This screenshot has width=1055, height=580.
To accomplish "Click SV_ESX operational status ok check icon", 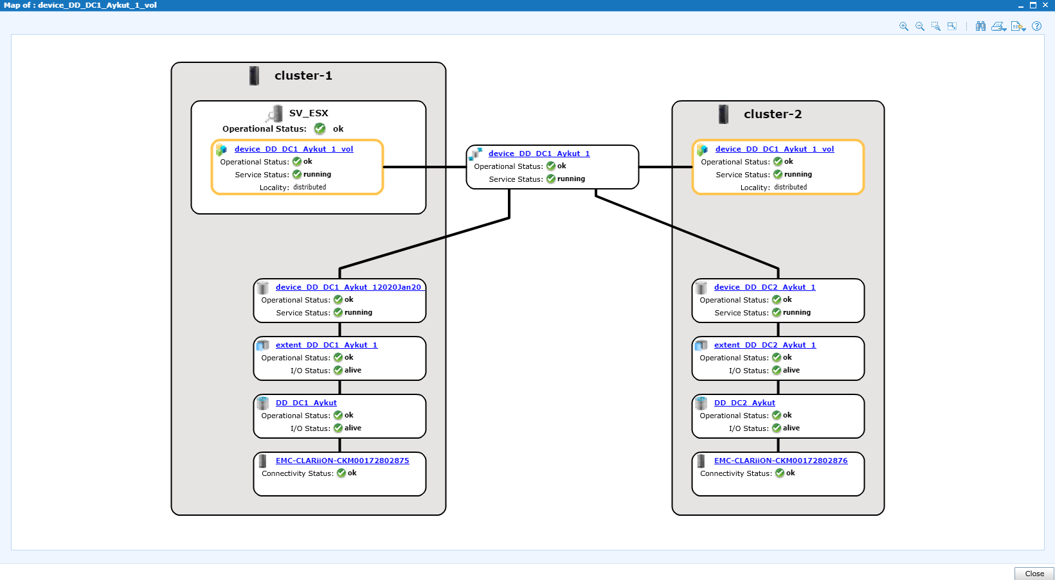I will pos(320,128).
